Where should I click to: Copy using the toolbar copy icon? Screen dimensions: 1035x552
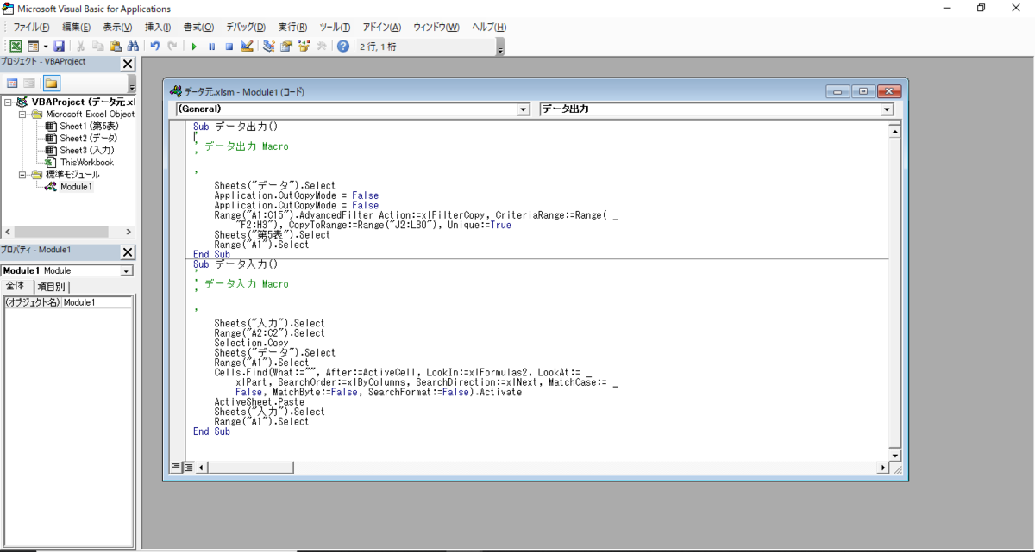[98, 47]
